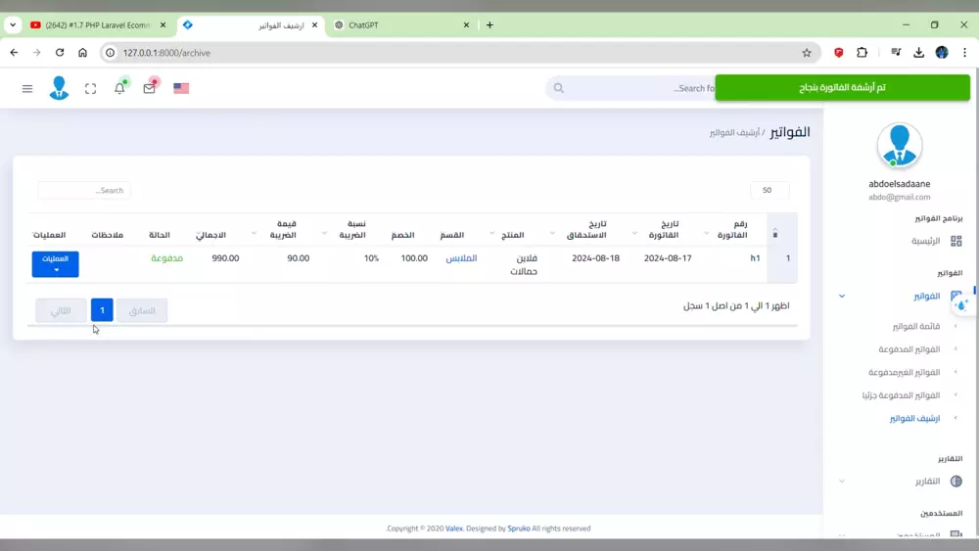Click the browser back arrow

click(x=14, y=53)
